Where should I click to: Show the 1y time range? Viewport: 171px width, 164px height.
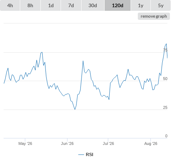pyautogui.click(x=141, y=5)
